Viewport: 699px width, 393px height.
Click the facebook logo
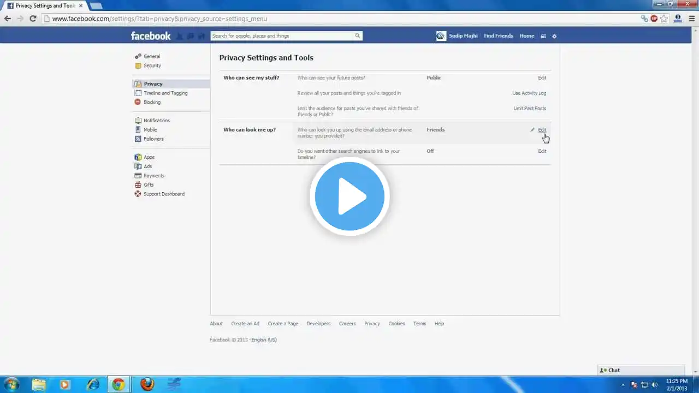pyautogui.click(x=151, y=36)
